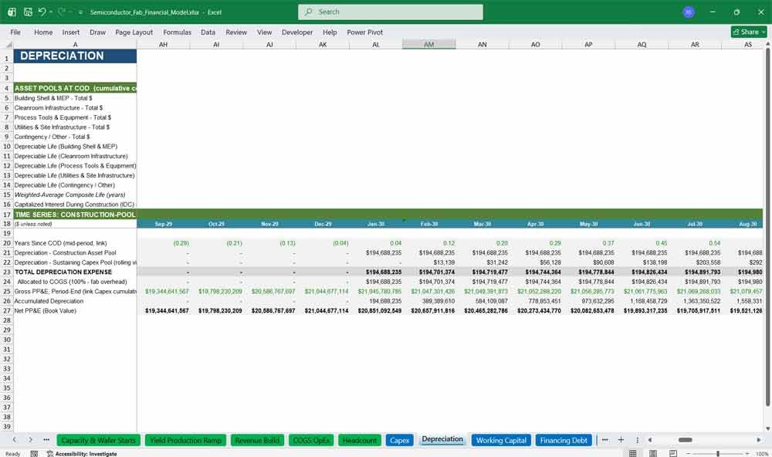
Task: Click the Save icon in title bar
Action: (x=28, y=12)
